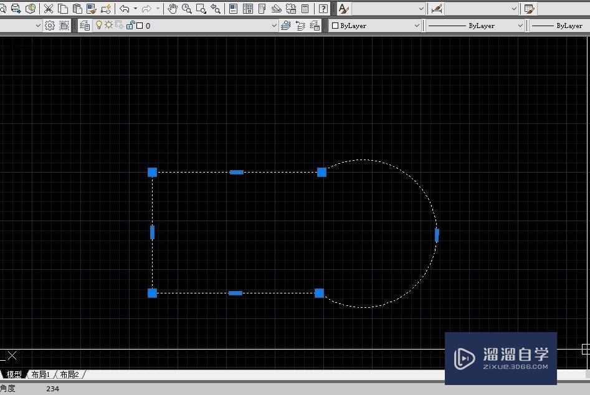Activate the Zoom Window tool
590x395 pixels.
201,9
